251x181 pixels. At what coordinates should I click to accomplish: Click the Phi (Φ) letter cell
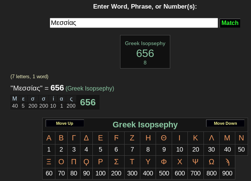pyautogui.click(x=164, y=162)
